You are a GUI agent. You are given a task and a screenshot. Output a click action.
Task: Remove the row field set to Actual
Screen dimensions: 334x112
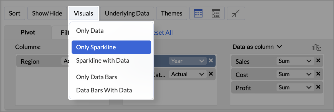pyautogui.click(x=211, y=74)
